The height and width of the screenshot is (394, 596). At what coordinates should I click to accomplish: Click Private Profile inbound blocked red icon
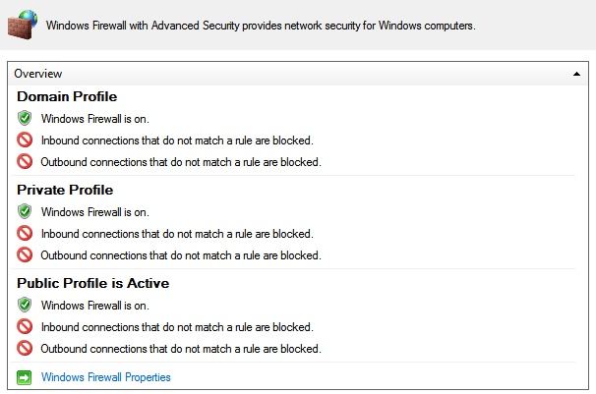point(25,234)
